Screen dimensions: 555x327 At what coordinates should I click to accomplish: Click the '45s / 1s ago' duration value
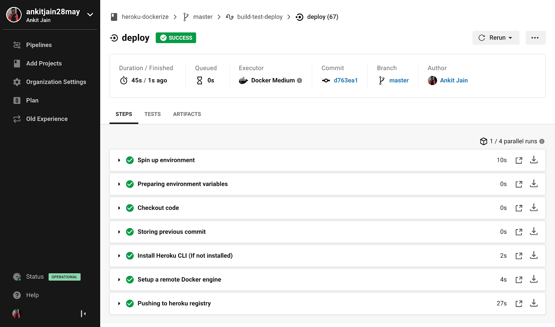point(149,80)
